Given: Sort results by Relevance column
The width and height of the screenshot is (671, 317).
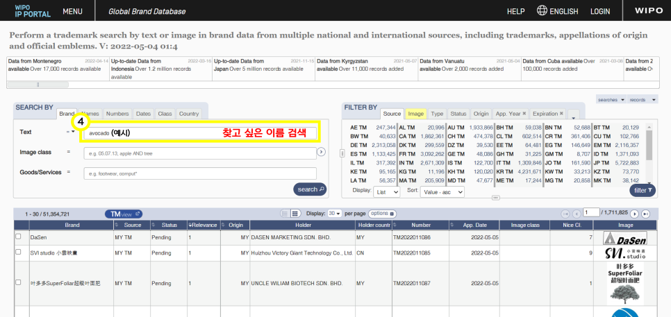Looking at the screenshot, I should click(204, 225).
